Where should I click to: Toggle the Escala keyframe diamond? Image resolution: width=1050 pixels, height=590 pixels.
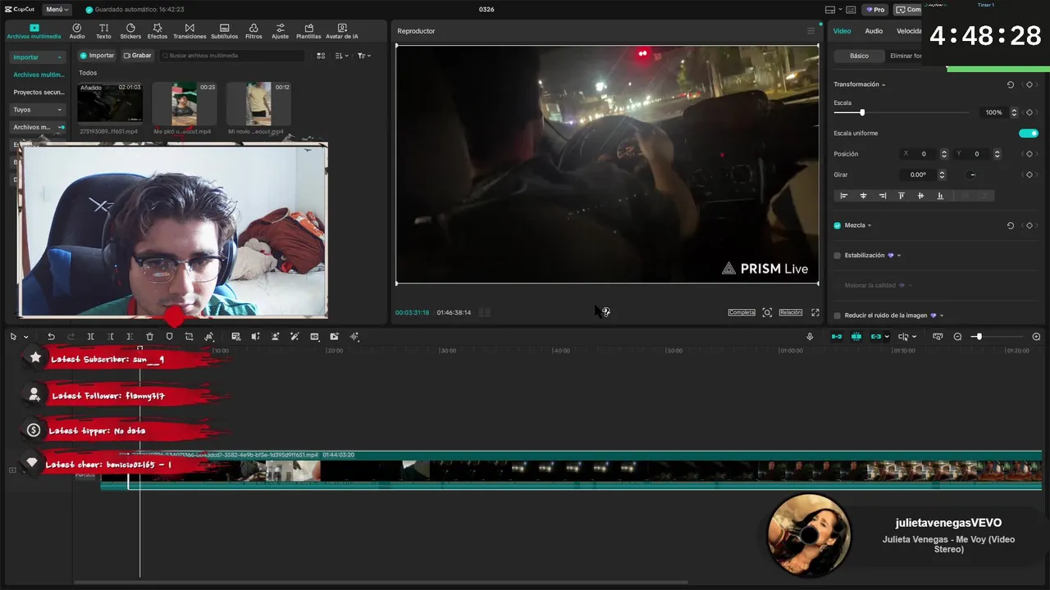point(1029,112)
